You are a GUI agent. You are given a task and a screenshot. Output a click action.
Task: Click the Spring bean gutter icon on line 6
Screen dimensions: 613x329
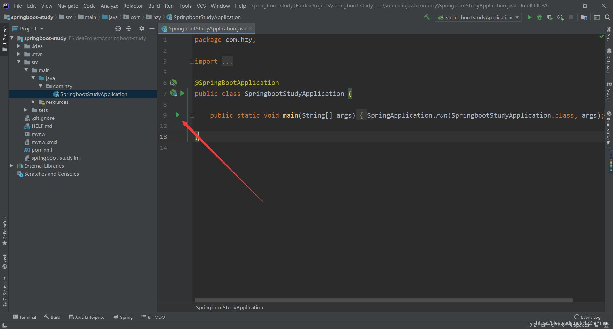point(173,82)
